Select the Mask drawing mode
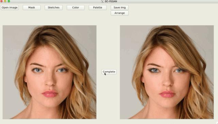218x124 pixels. coord(32,7)
